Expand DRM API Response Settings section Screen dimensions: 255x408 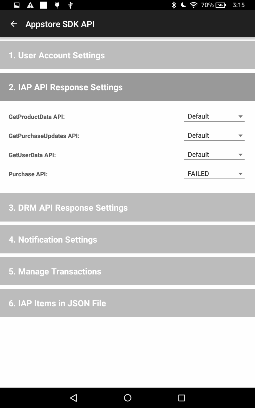tap(127, 207)
